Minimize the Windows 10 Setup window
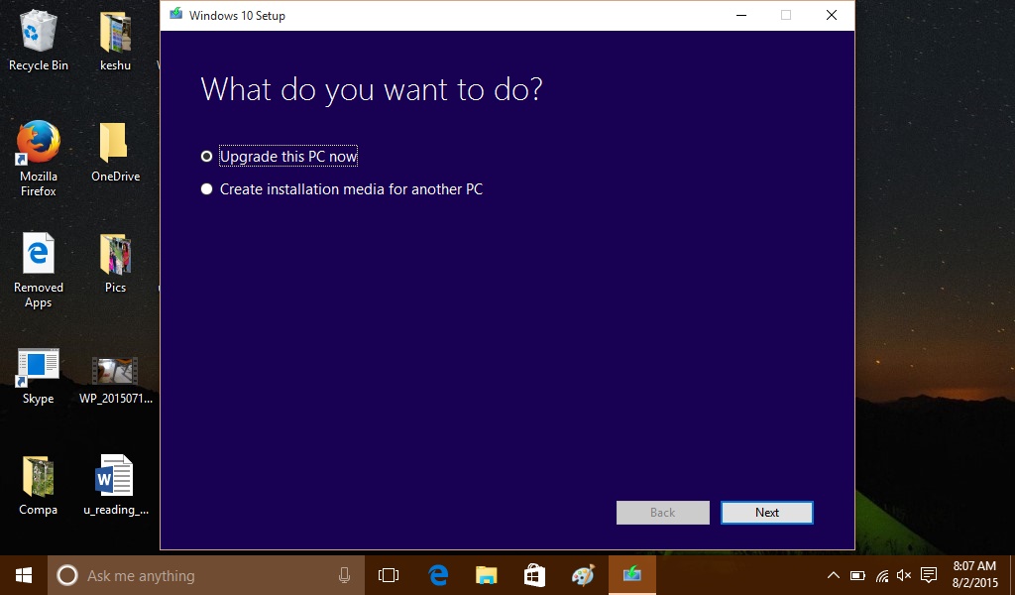Image resolution: width=1015 pixels, height=595 pixels. click(741, 15)
